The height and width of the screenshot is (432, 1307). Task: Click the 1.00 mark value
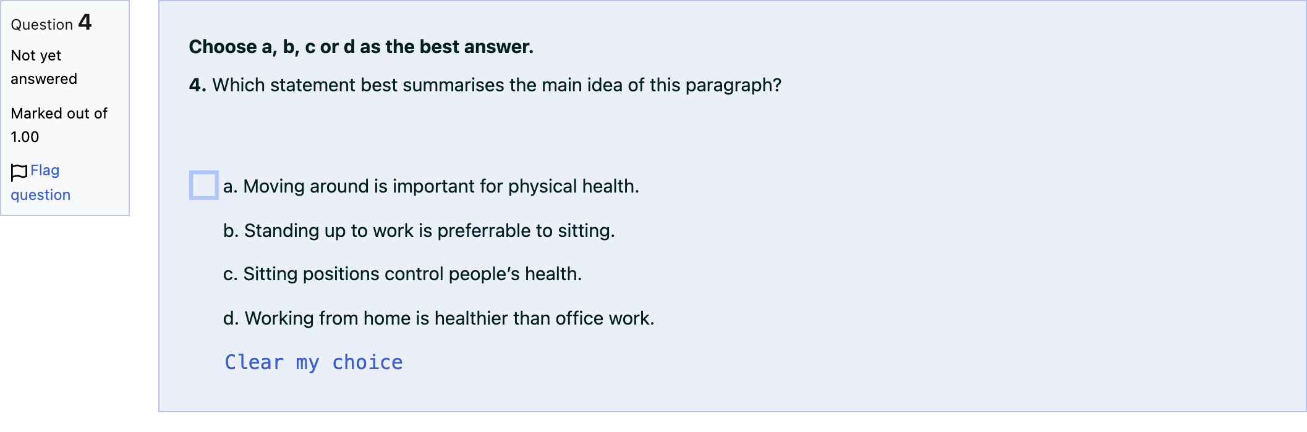pyautogui.click(x=25, y=137)
